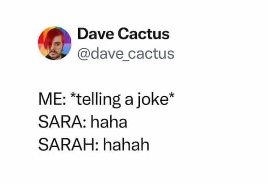268x184 pixels.
Task: Click the Dave Cactus display name
Action: coord(123,34)
